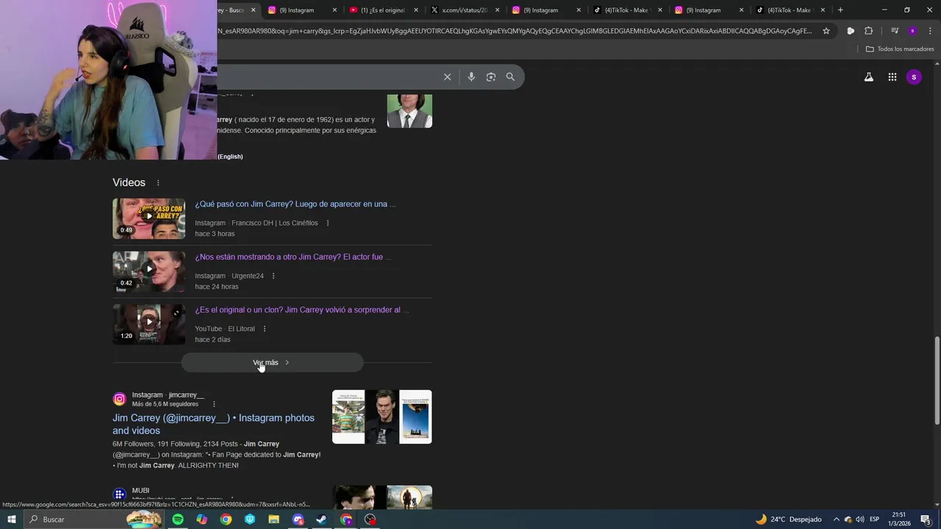Open a new browser tab with the plus
Viewport: 941px width, 529px height.
coord(840,10)
